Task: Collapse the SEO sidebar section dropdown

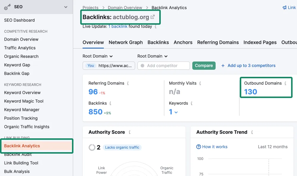Action: pos(66,7)
